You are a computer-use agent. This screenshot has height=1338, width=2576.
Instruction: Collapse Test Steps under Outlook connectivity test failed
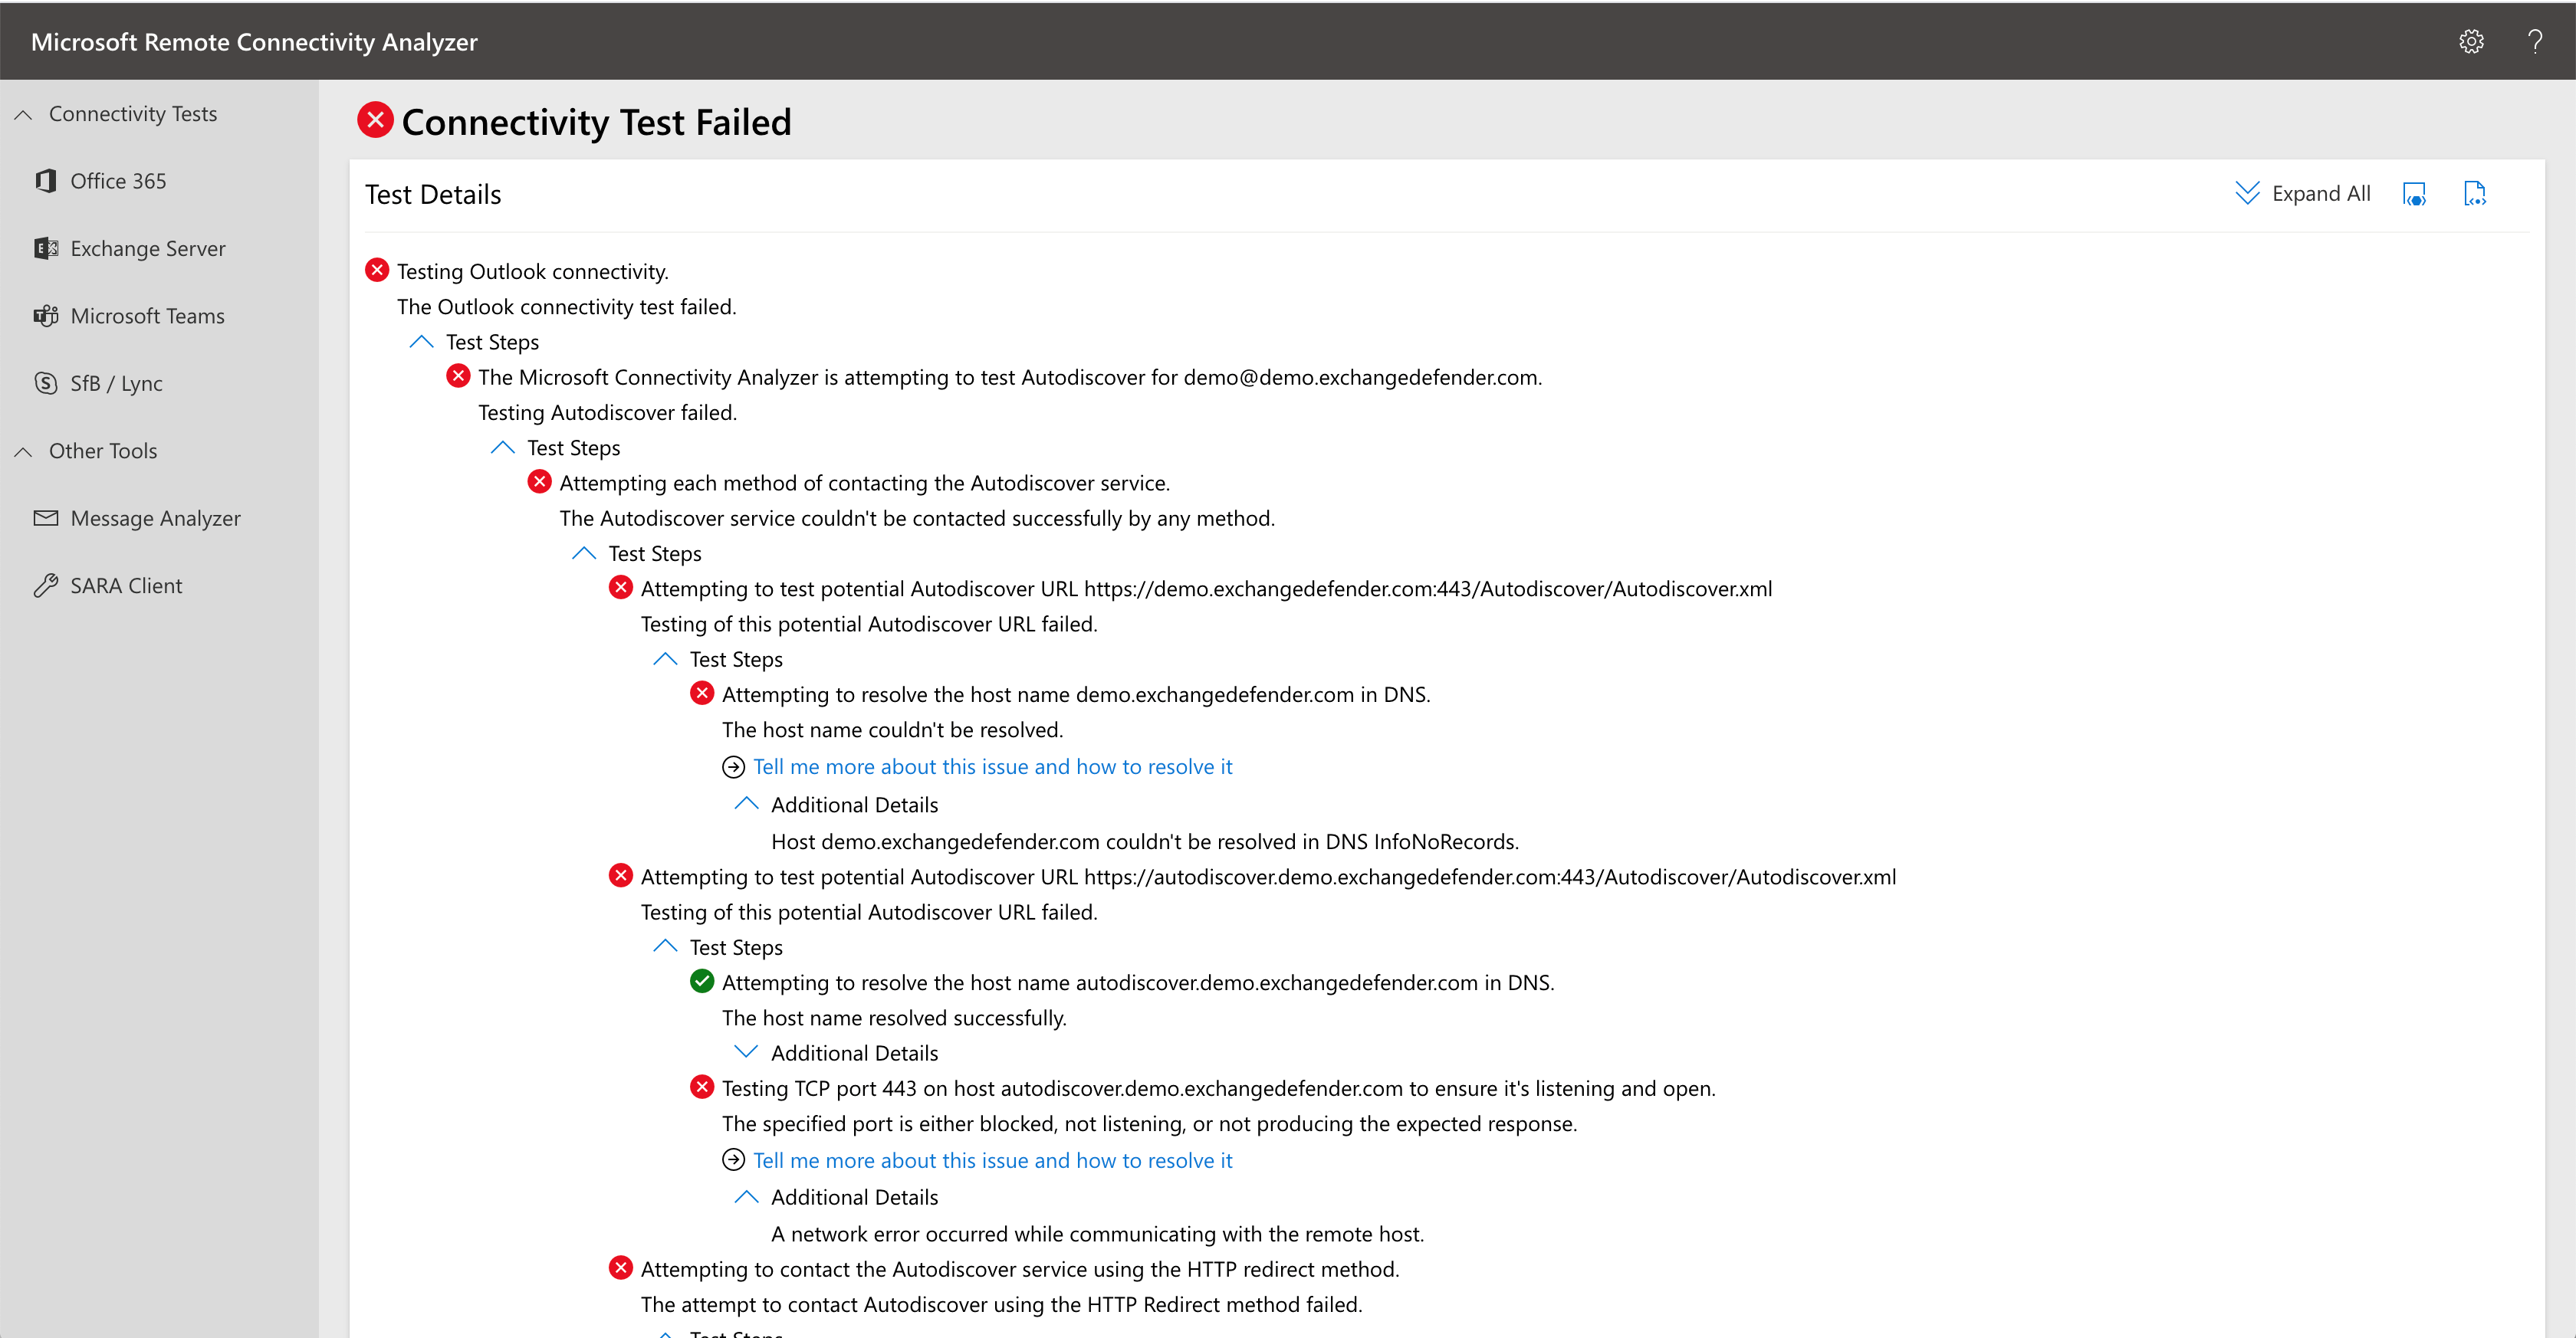tap(421, 342)
